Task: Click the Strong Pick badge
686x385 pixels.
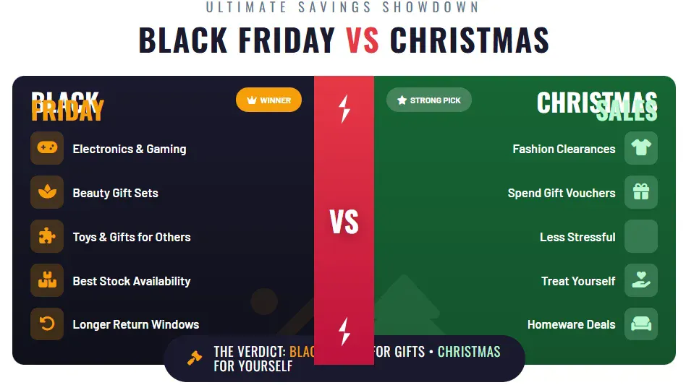Action: click(429, 100)
